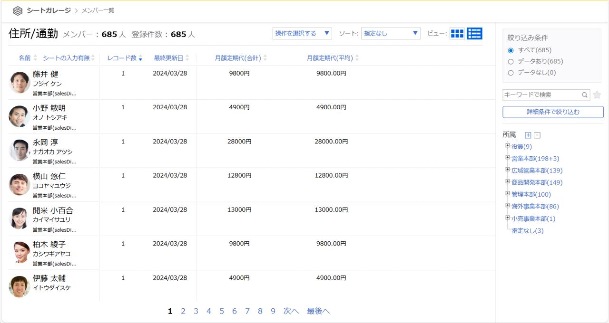Click the keyword search input field
The height and width of the screenshot is (323, 609).
[x=541, y=95]
